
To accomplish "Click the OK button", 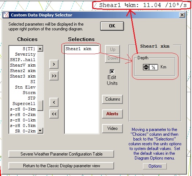I will coord(112,26).
